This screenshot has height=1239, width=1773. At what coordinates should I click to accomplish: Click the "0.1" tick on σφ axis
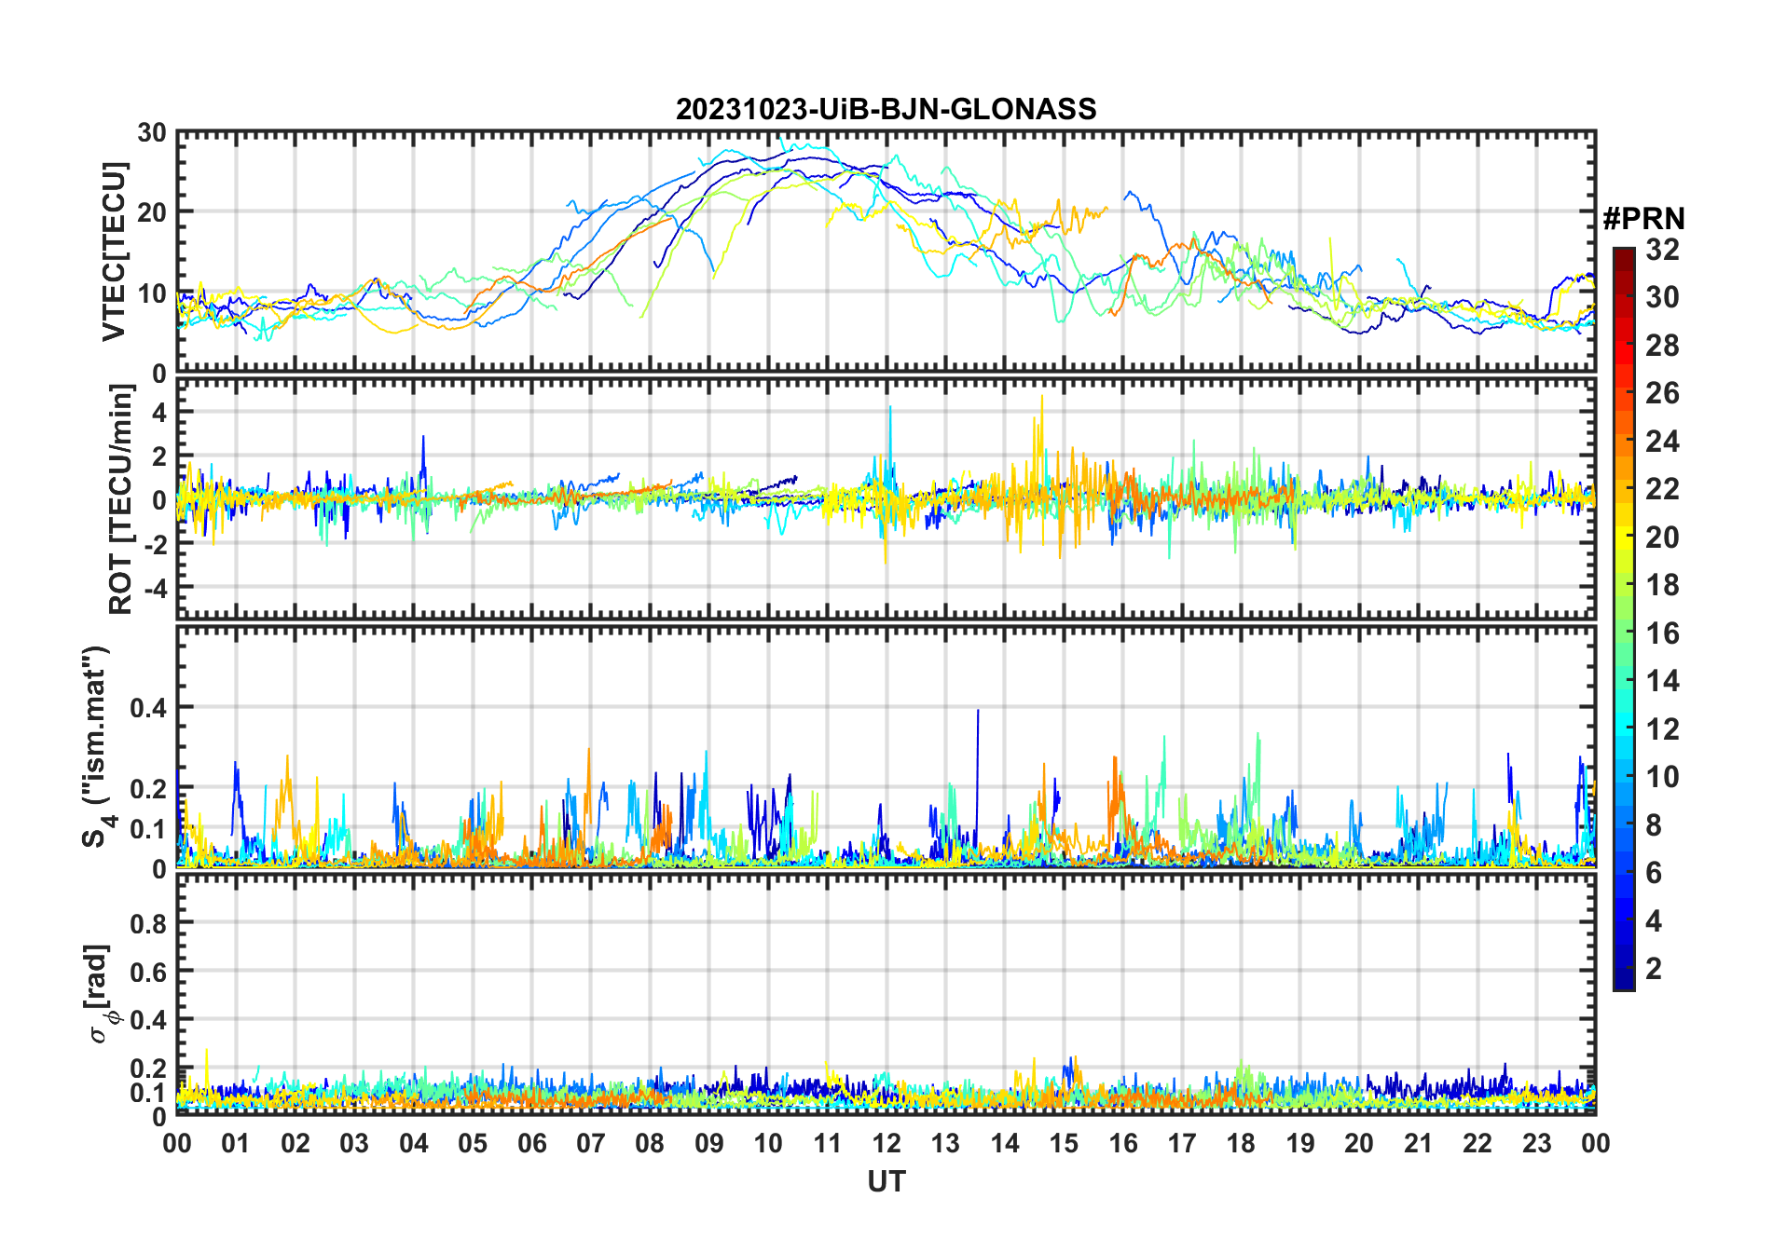coord(148,1093)
